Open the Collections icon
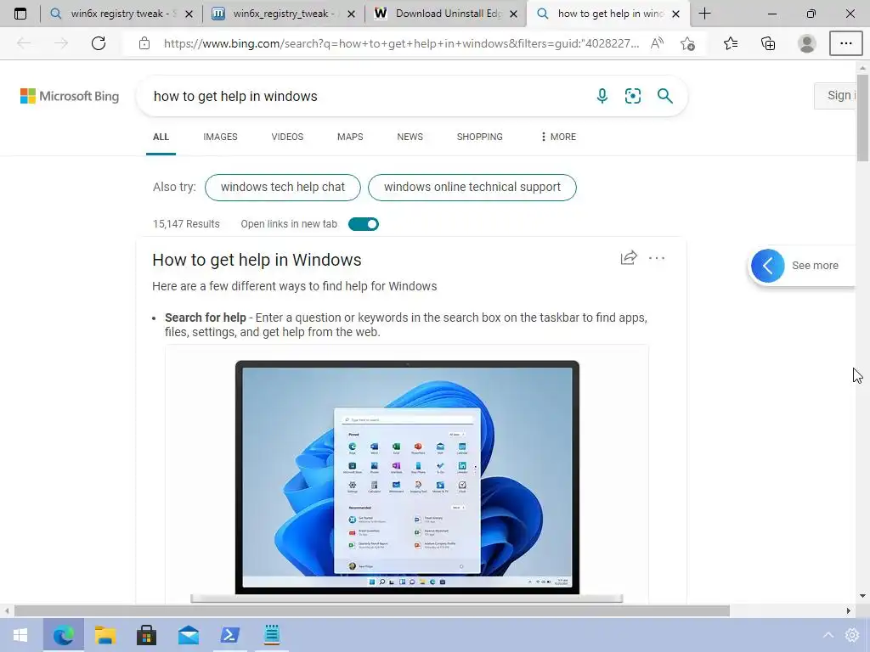Viewport: 870px width, 652px height. point(768,43)
